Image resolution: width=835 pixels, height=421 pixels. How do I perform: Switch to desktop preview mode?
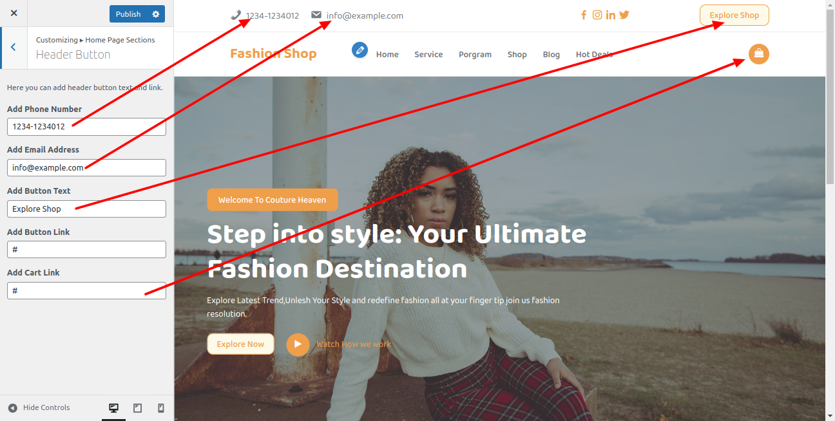(113, 407)
